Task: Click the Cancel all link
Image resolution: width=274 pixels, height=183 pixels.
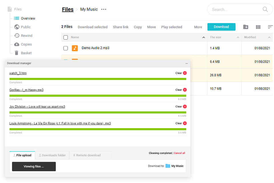Action: pyautogui.click(x=179, y=153)
